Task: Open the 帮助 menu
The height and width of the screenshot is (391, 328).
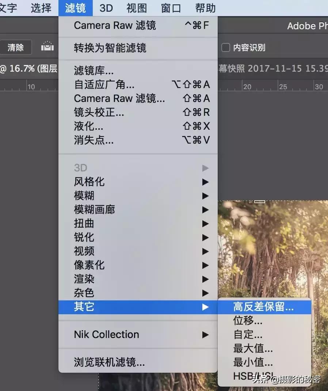Action: [x=205, y=8]
